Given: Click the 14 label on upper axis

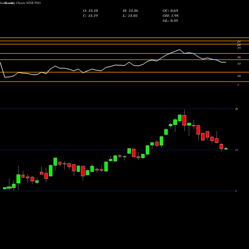Looking at the screenshot, I should [239, 64].
